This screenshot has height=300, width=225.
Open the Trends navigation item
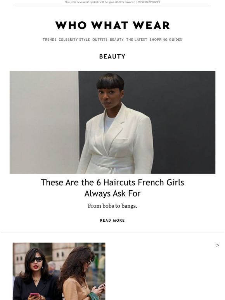click(49, 40)
